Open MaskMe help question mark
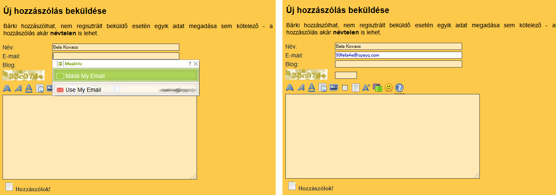 [x=190, y=64]
